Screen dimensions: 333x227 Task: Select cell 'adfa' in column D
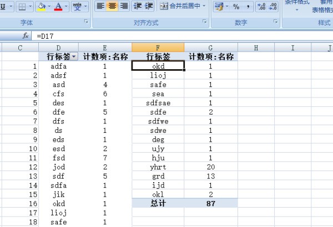(59, 66)
